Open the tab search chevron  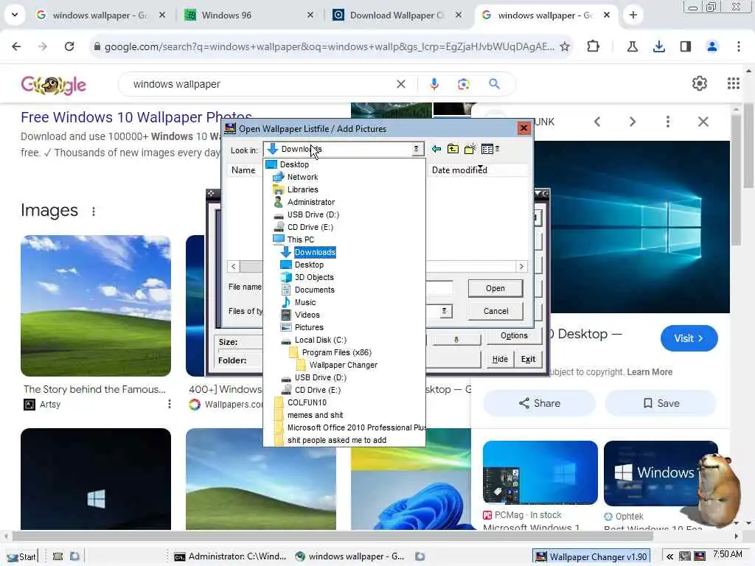tap(15, 15)
